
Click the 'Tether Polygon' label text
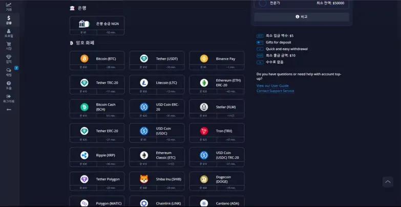point(108,179)
